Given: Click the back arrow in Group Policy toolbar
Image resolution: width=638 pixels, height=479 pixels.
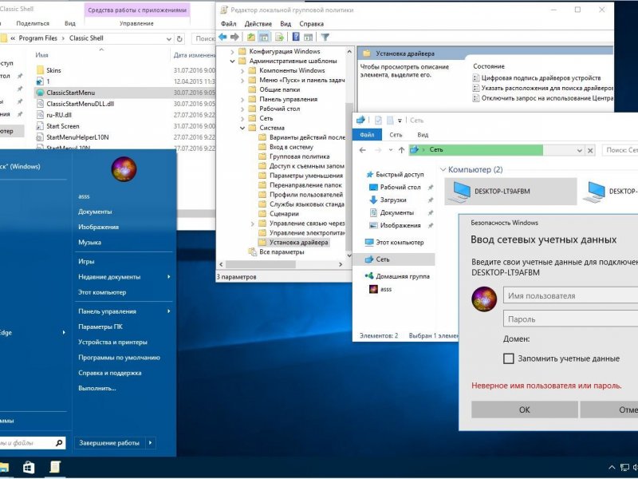Looking at the screenshot, I should 223,37.
